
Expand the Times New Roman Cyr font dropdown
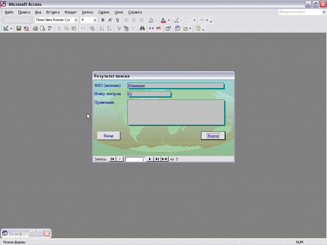coord(76,20)
